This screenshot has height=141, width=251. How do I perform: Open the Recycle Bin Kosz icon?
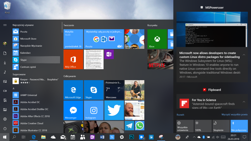7,7
